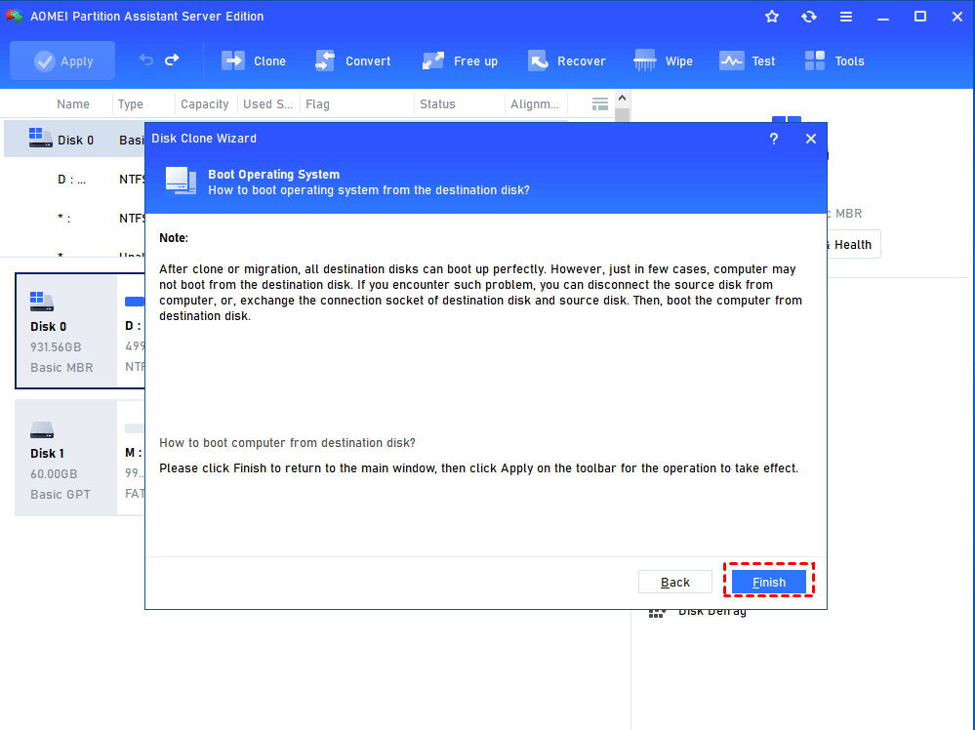This screenshot has height=730, width=975.
Task: Select the Disk 0 row in partition list
Action: (74, 140)
